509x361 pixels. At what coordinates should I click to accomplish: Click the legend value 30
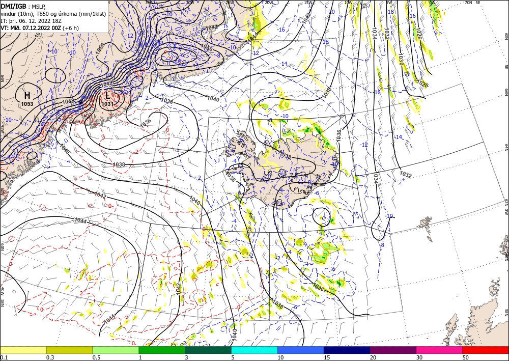420,357
